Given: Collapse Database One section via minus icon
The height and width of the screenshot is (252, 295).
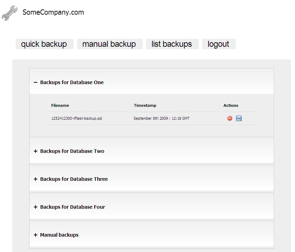Looking at the screenshot, I should pyautogui.click(x=35, y=82).
